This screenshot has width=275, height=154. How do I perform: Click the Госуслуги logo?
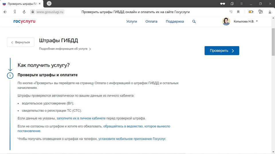24,21
